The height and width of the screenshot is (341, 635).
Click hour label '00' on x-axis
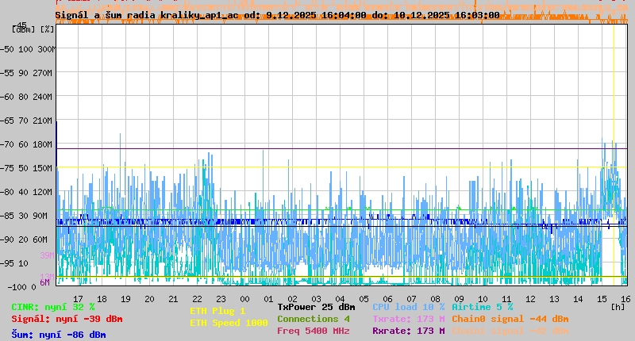[x=244, y=299]
